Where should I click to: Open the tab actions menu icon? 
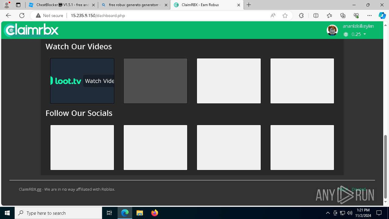coord(18,5)
